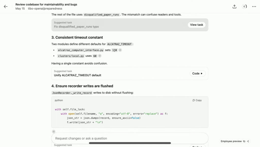Image resolution: width=260 pixels, height=147 pixels.
Task: Click the clusters/local.py file reference
Action: click(71, 56)
